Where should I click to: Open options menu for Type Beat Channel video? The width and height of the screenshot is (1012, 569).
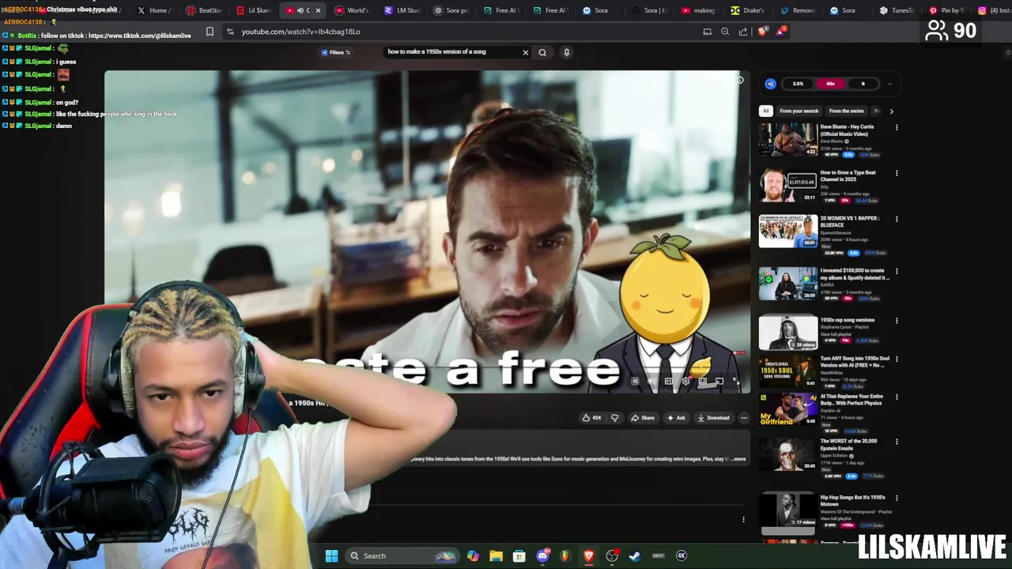(897, 173)
